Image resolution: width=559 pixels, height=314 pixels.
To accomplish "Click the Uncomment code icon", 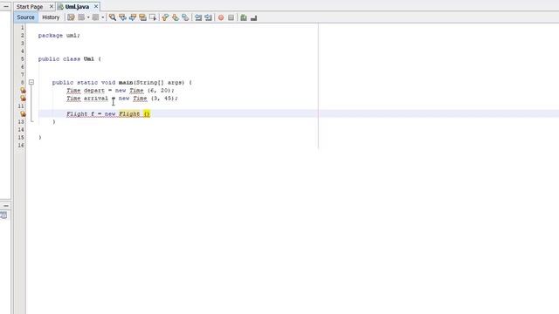I will click(254, 17).
